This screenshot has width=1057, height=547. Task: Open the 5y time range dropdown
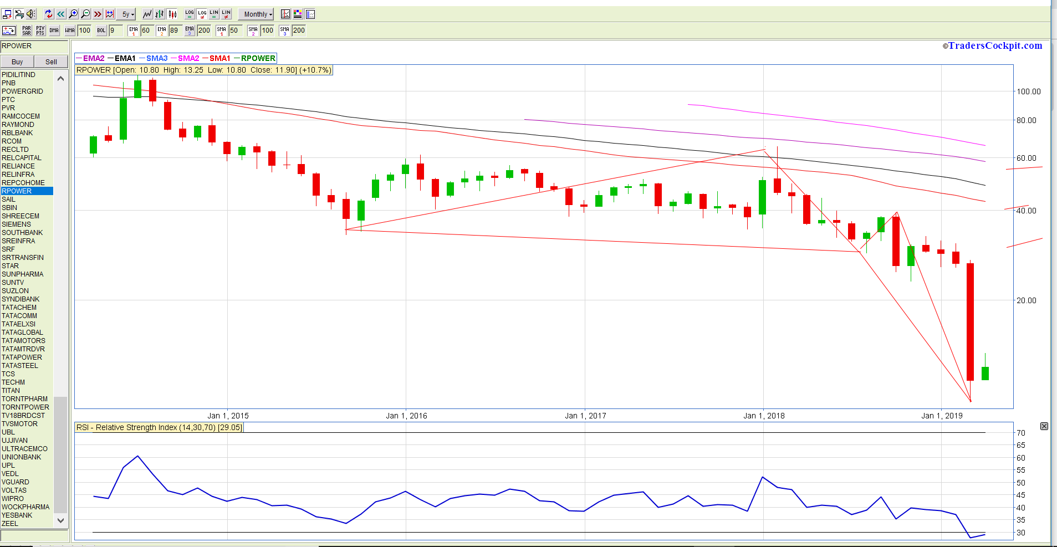tap(127, 14)
